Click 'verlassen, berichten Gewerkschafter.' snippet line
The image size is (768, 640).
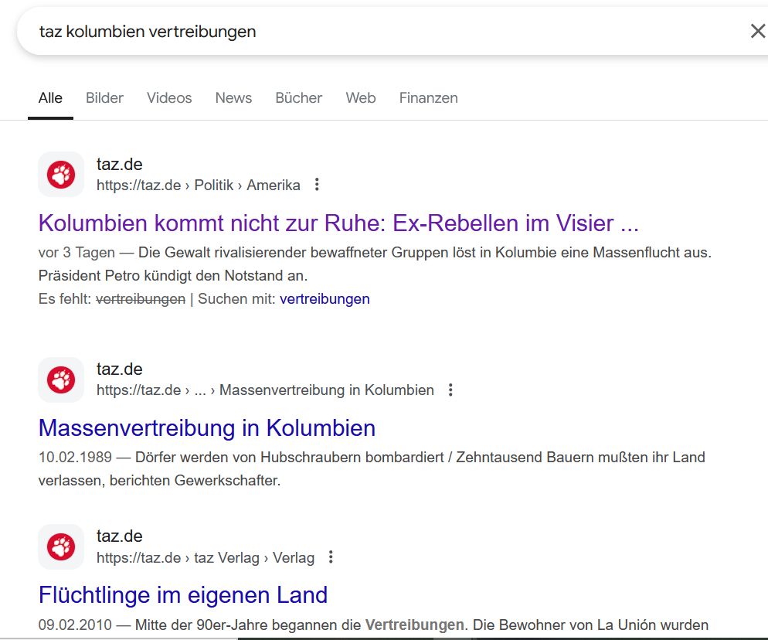coord(160,480)
